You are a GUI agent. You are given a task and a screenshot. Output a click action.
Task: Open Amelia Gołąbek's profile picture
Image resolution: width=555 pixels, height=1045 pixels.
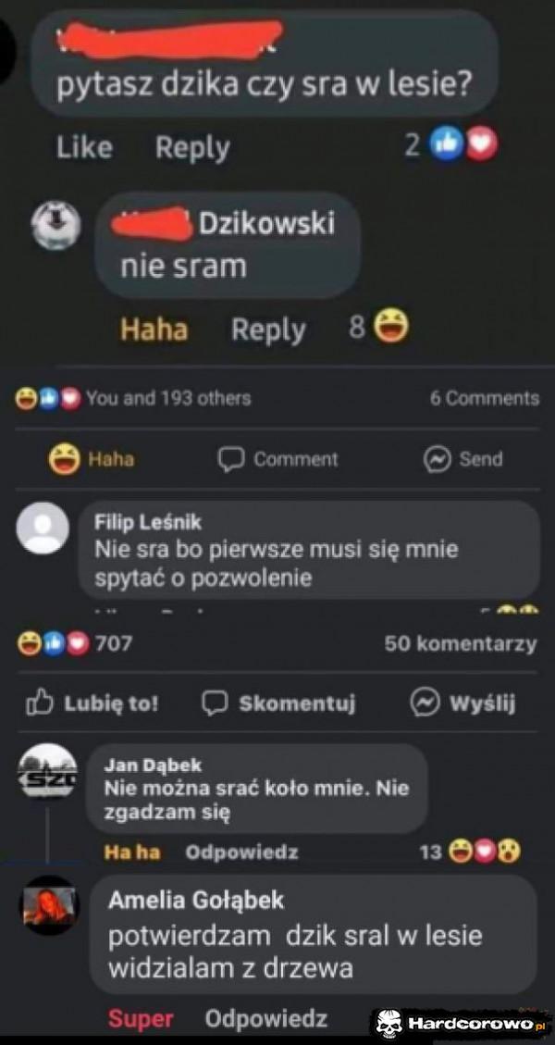click(x=49, y=905)
